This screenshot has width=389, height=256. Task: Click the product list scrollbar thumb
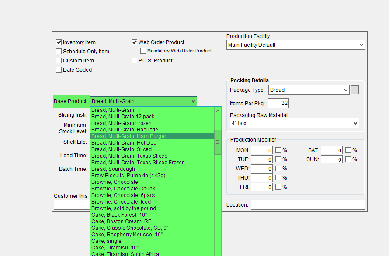point(218,142)
